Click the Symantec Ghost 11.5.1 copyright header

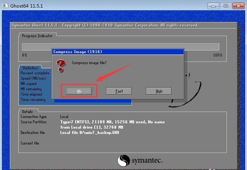[105, 25]
